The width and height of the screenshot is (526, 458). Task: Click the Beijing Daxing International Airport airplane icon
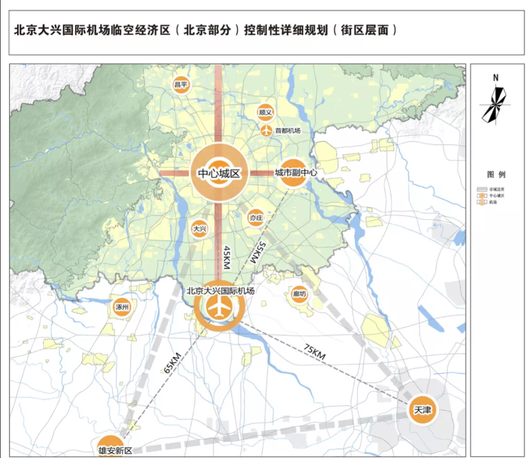pos(219,308)
